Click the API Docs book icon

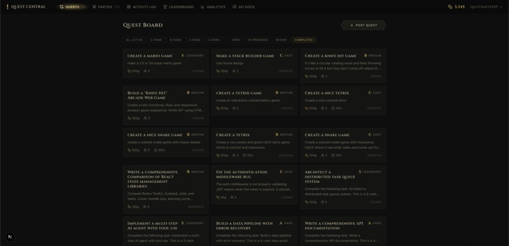click(x=234, y=7)
